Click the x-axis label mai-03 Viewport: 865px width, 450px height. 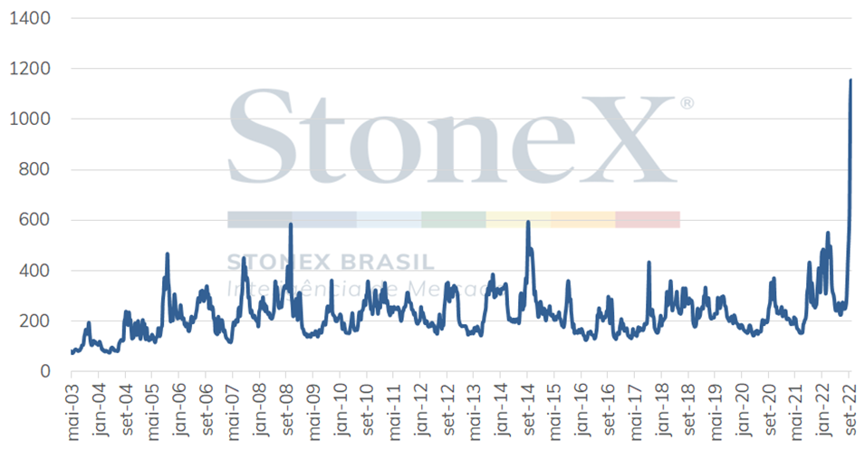click(x=72, y=412)
